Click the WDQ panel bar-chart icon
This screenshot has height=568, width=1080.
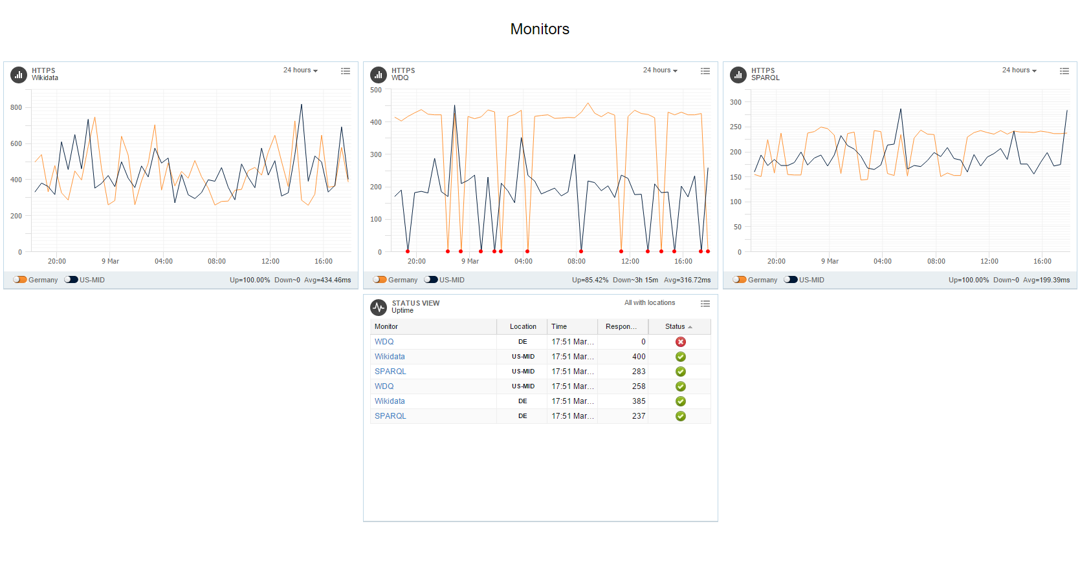pyautogui.click(x=379, y=75)
